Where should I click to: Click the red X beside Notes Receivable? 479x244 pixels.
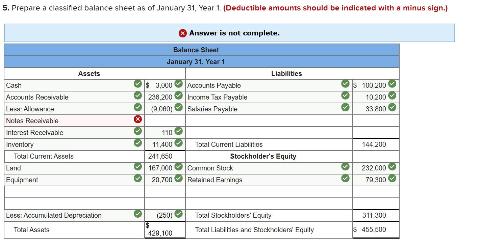137,119
